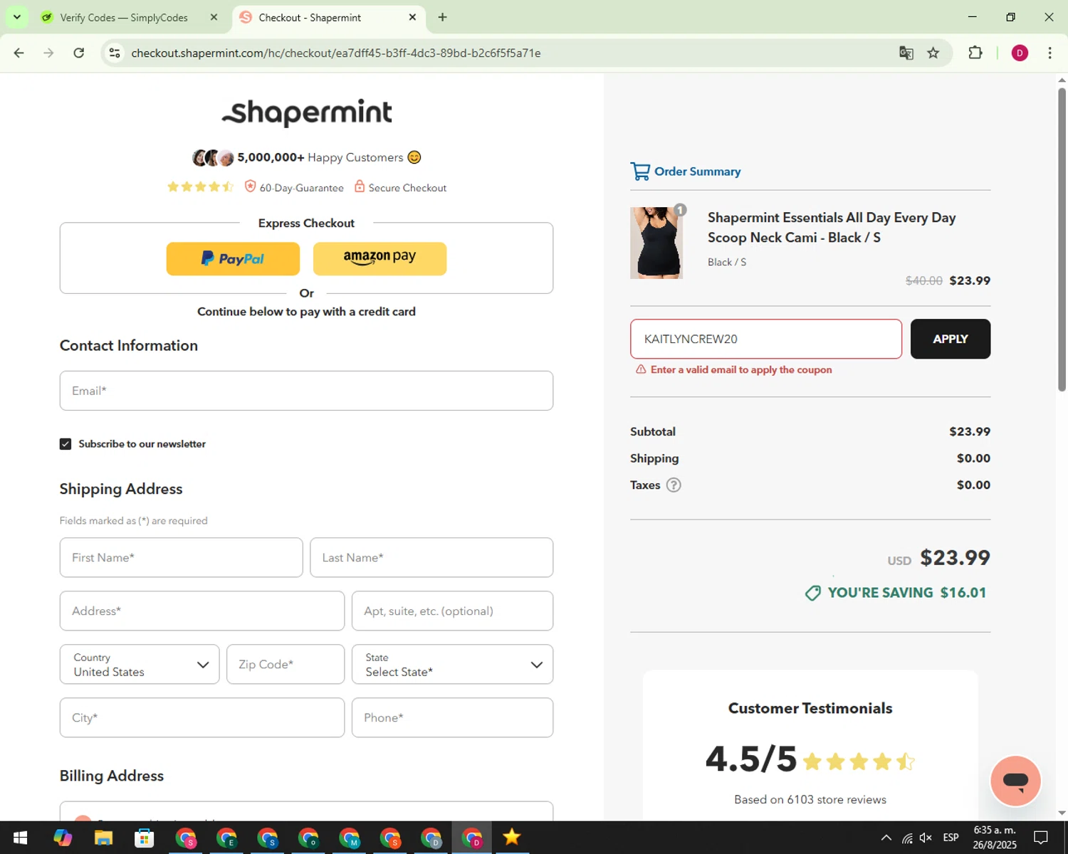The width and height of the screenshot is (1068, 854).
Task: Open Microsoft Store from the taskbar
Action: pyautogui.click(x=145, y=838)
